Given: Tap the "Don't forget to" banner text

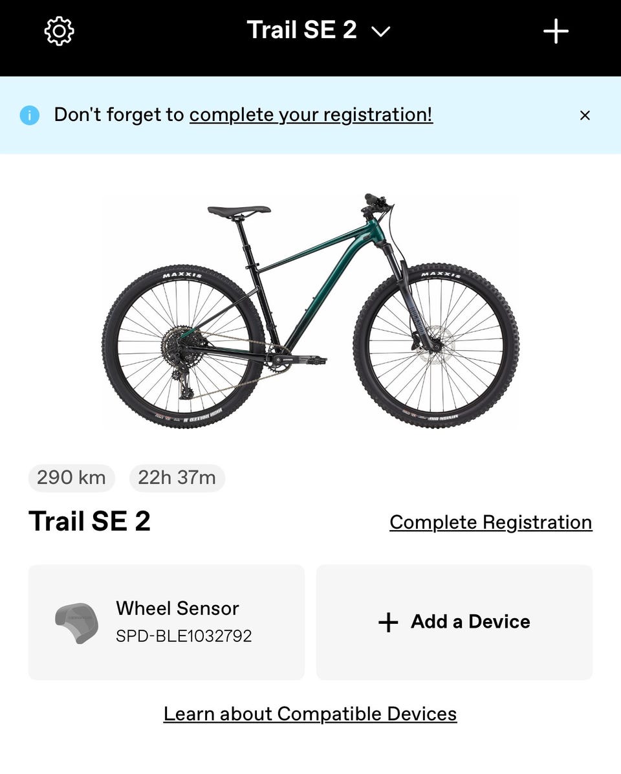Looking at the screenshot, I should coord(119,115).
